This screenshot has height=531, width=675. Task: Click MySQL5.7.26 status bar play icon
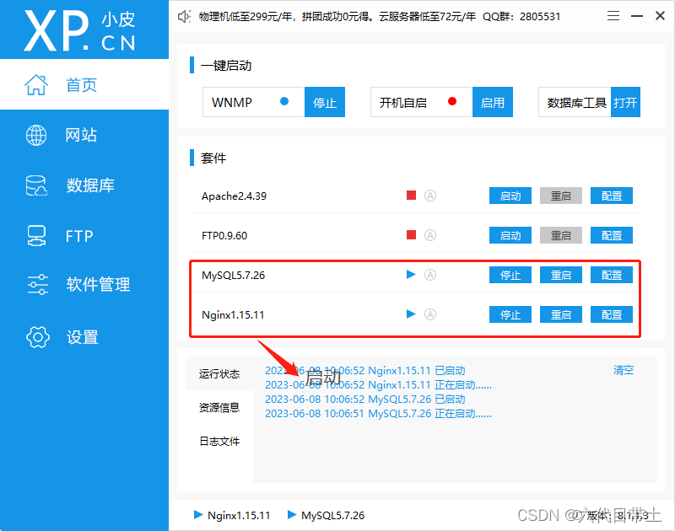tap(292, 514)
